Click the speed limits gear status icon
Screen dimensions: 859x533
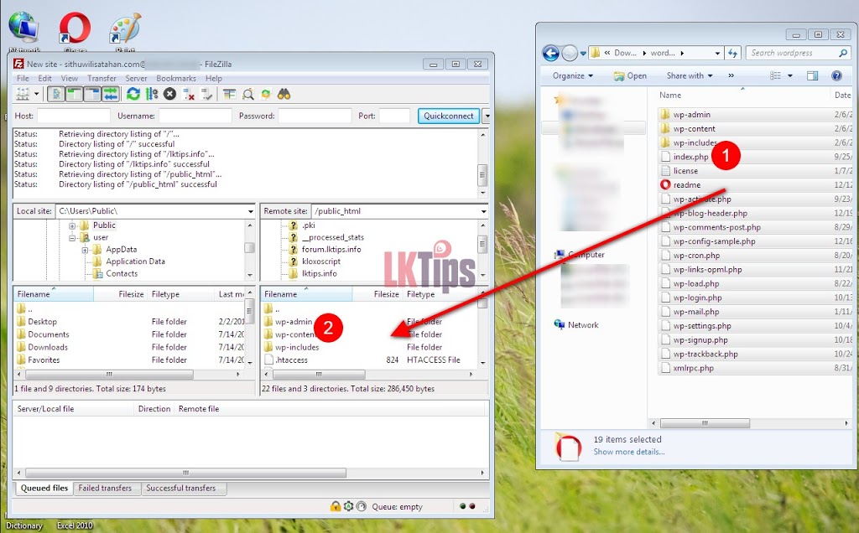348,507
